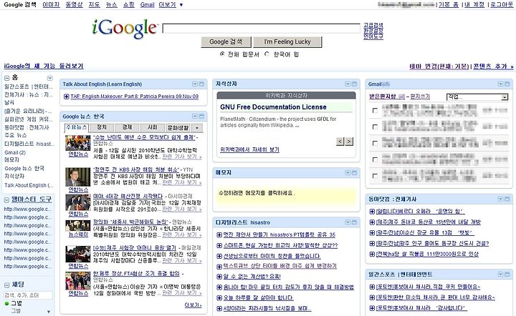
Task: Minimize the Talk About English gadget
Action: [201, 84]
